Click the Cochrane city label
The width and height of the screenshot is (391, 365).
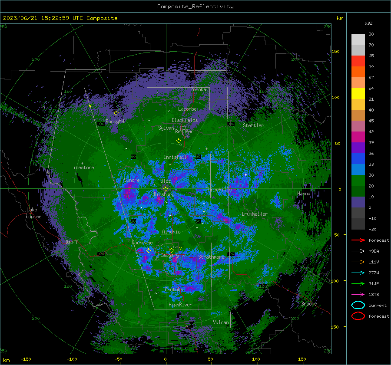[x=142, y=243]
